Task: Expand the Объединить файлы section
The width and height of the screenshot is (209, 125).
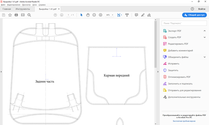Action: (205, 57)
